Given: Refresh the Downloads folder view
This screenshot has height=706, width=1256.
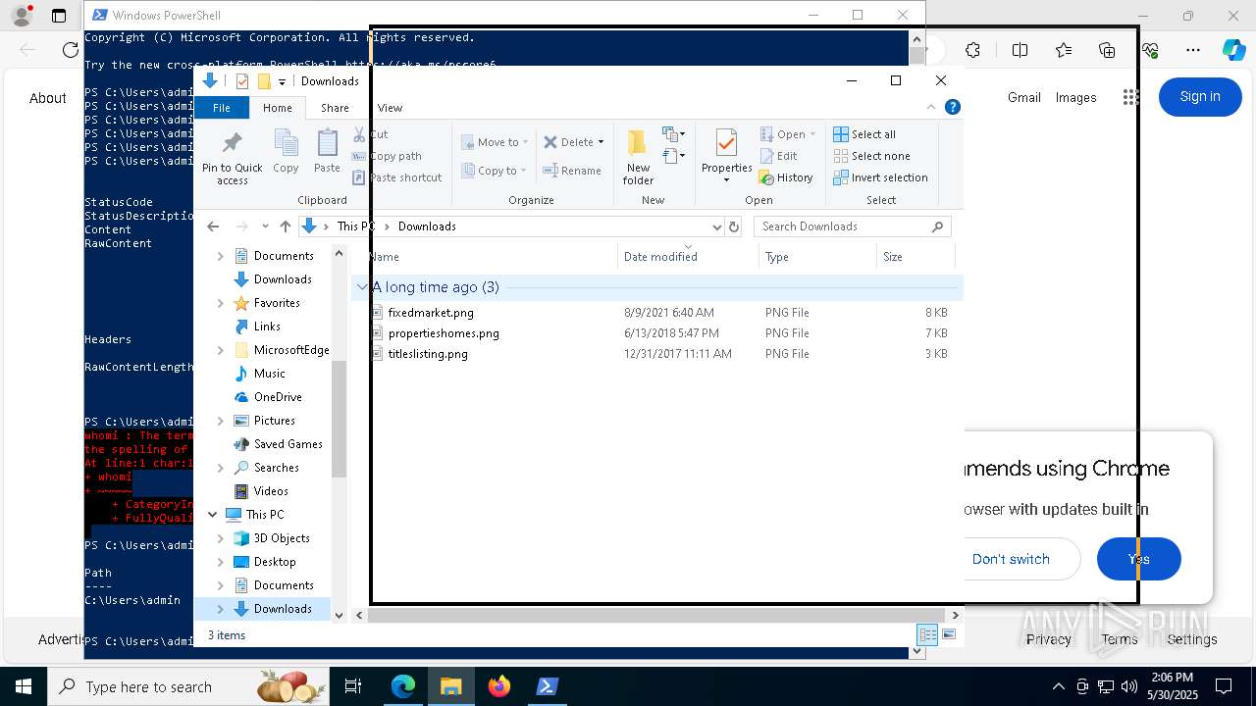Looking at the screenshot, I should (733, 227).
